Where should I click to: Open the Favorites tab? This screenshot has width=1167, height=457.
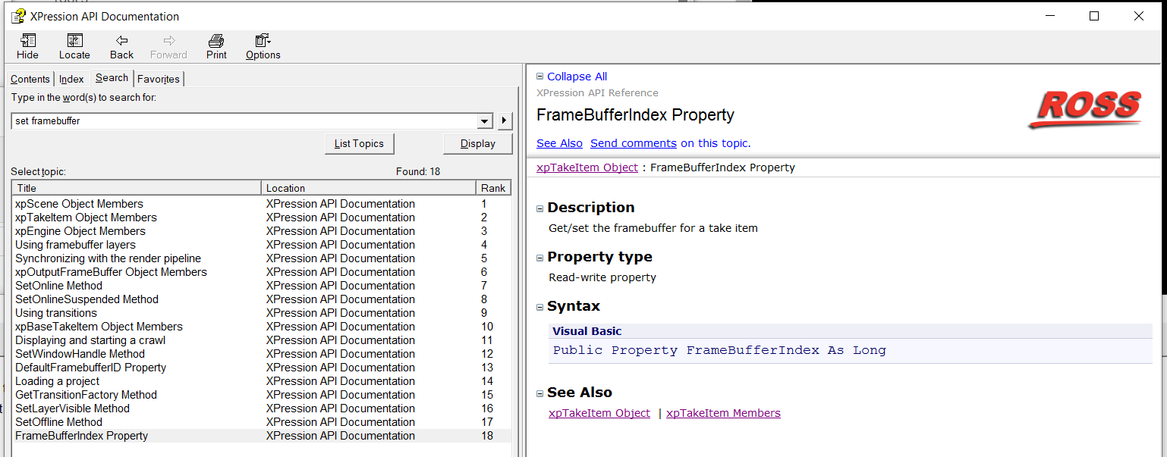tap(159, 79)
